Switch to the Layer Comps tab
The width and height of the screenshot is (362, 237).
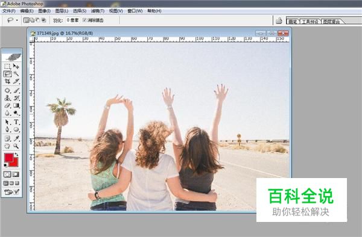tap(331, 22)
